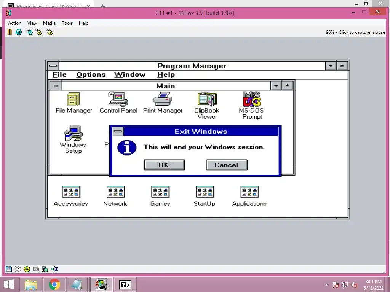The height and width of the screenshot is (292, 390).
Task: Launch Chrome from the taskbar
Action: tap(54, 284)
